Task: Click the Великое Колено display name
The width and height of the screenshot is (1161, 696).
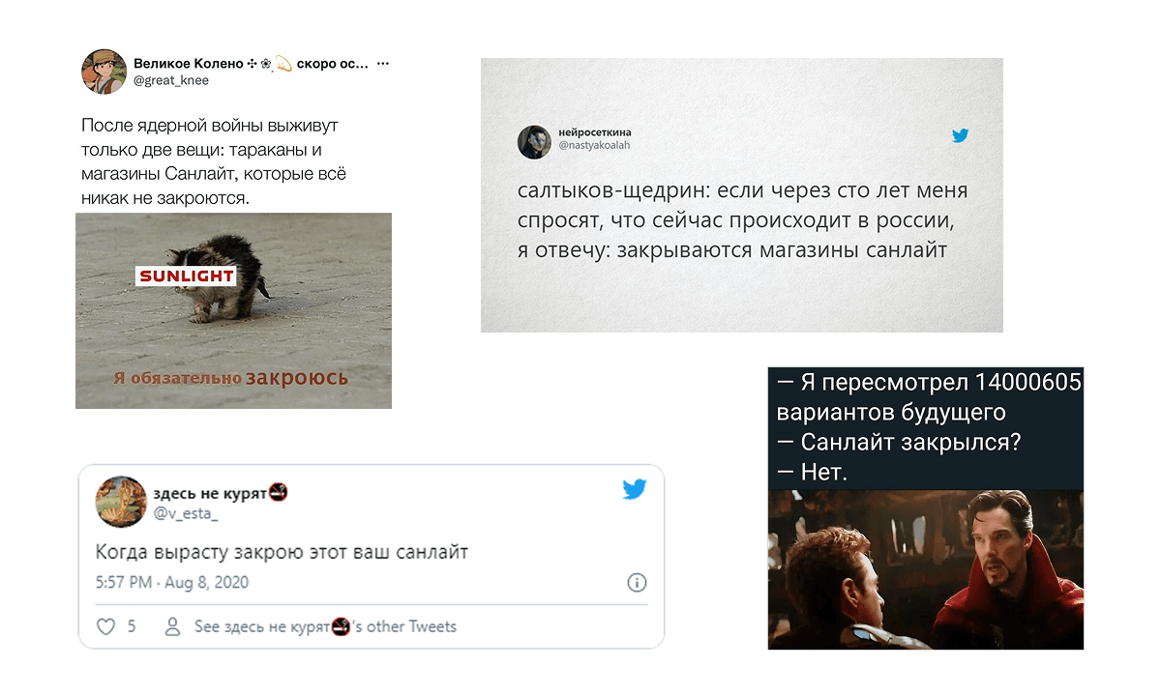Action: coord(189,64)
